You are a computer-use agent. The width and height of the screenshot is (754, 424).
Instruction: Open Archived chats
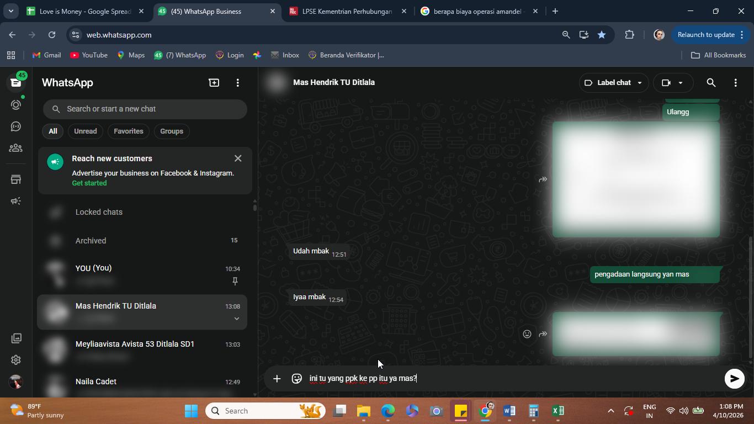pos(142,241)
